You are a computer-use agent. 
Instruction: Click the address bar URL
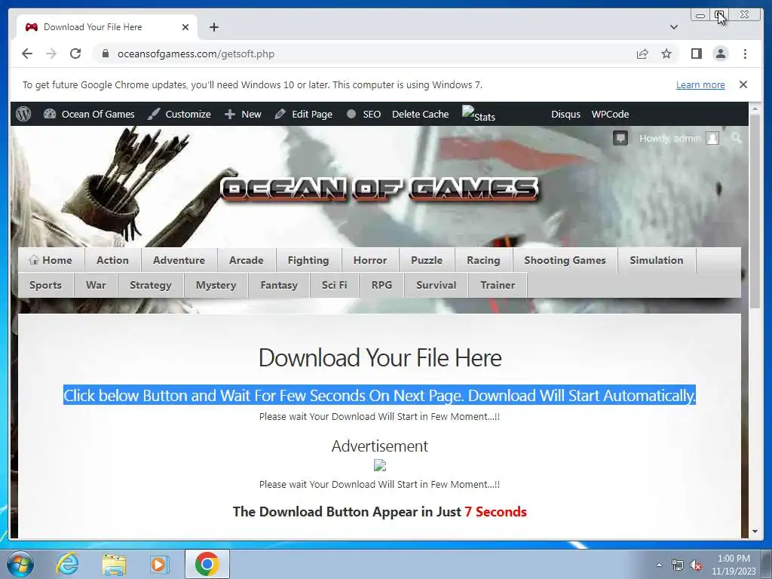[x=195, y=54]
